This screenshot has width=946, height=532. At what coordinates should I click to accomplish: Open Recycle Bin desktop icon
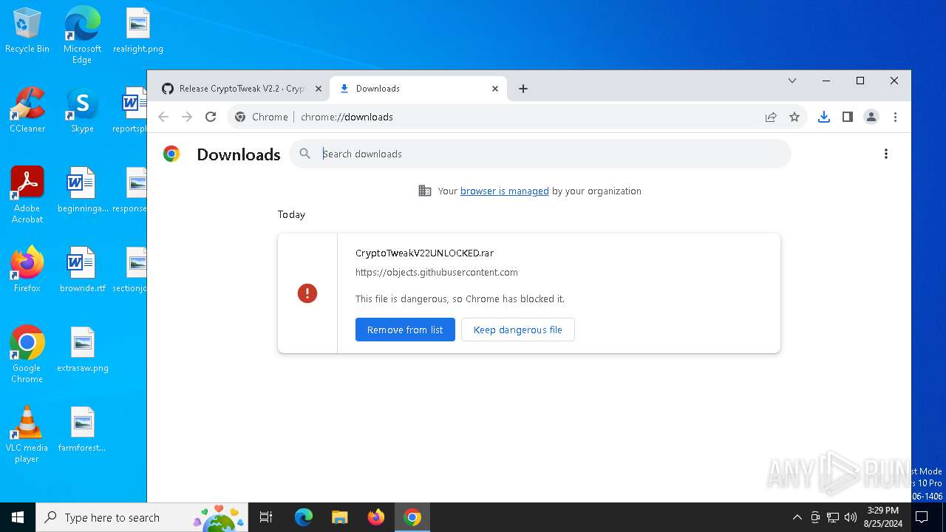(27, 31)
